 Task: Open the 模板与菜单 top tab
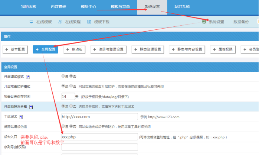[120, 7]
